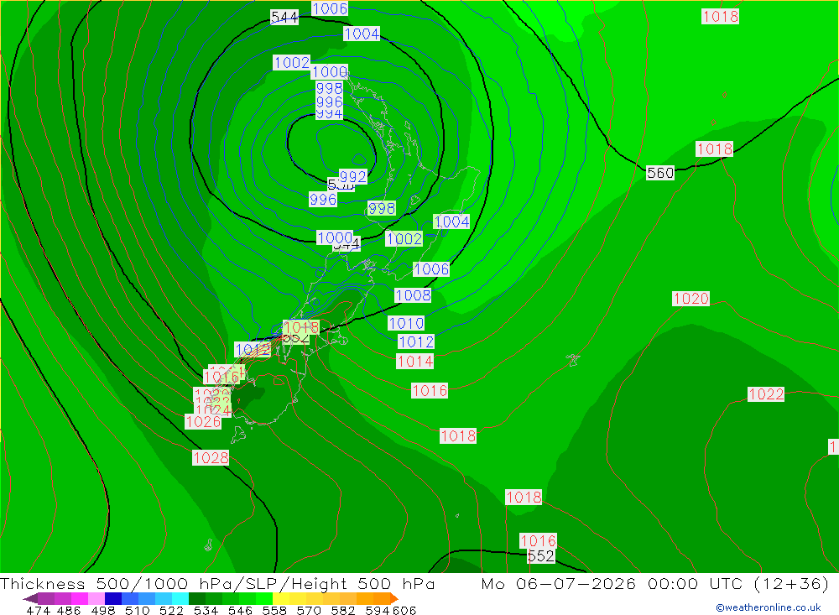Image resolution: width=839 pixels, height=615 pixels.
Task: Open the weatheronline.co.uk copyright link
Action: coord(769,607)
